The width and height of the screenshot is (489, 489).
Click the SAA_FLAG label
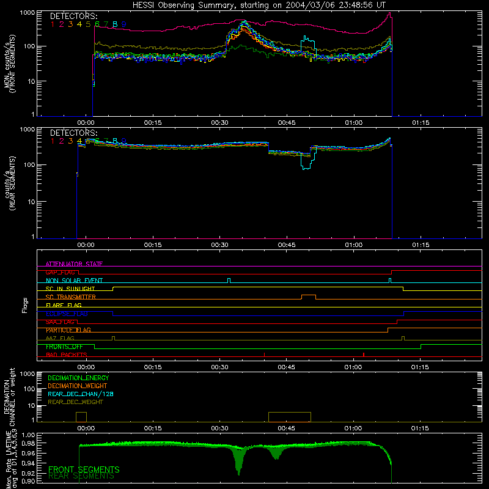(x=60, y=322)
